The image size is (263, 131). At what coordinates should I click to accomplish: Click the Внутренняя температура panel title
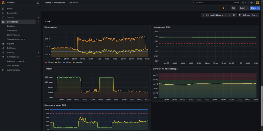pyautogui.click(x=165, y=69)
